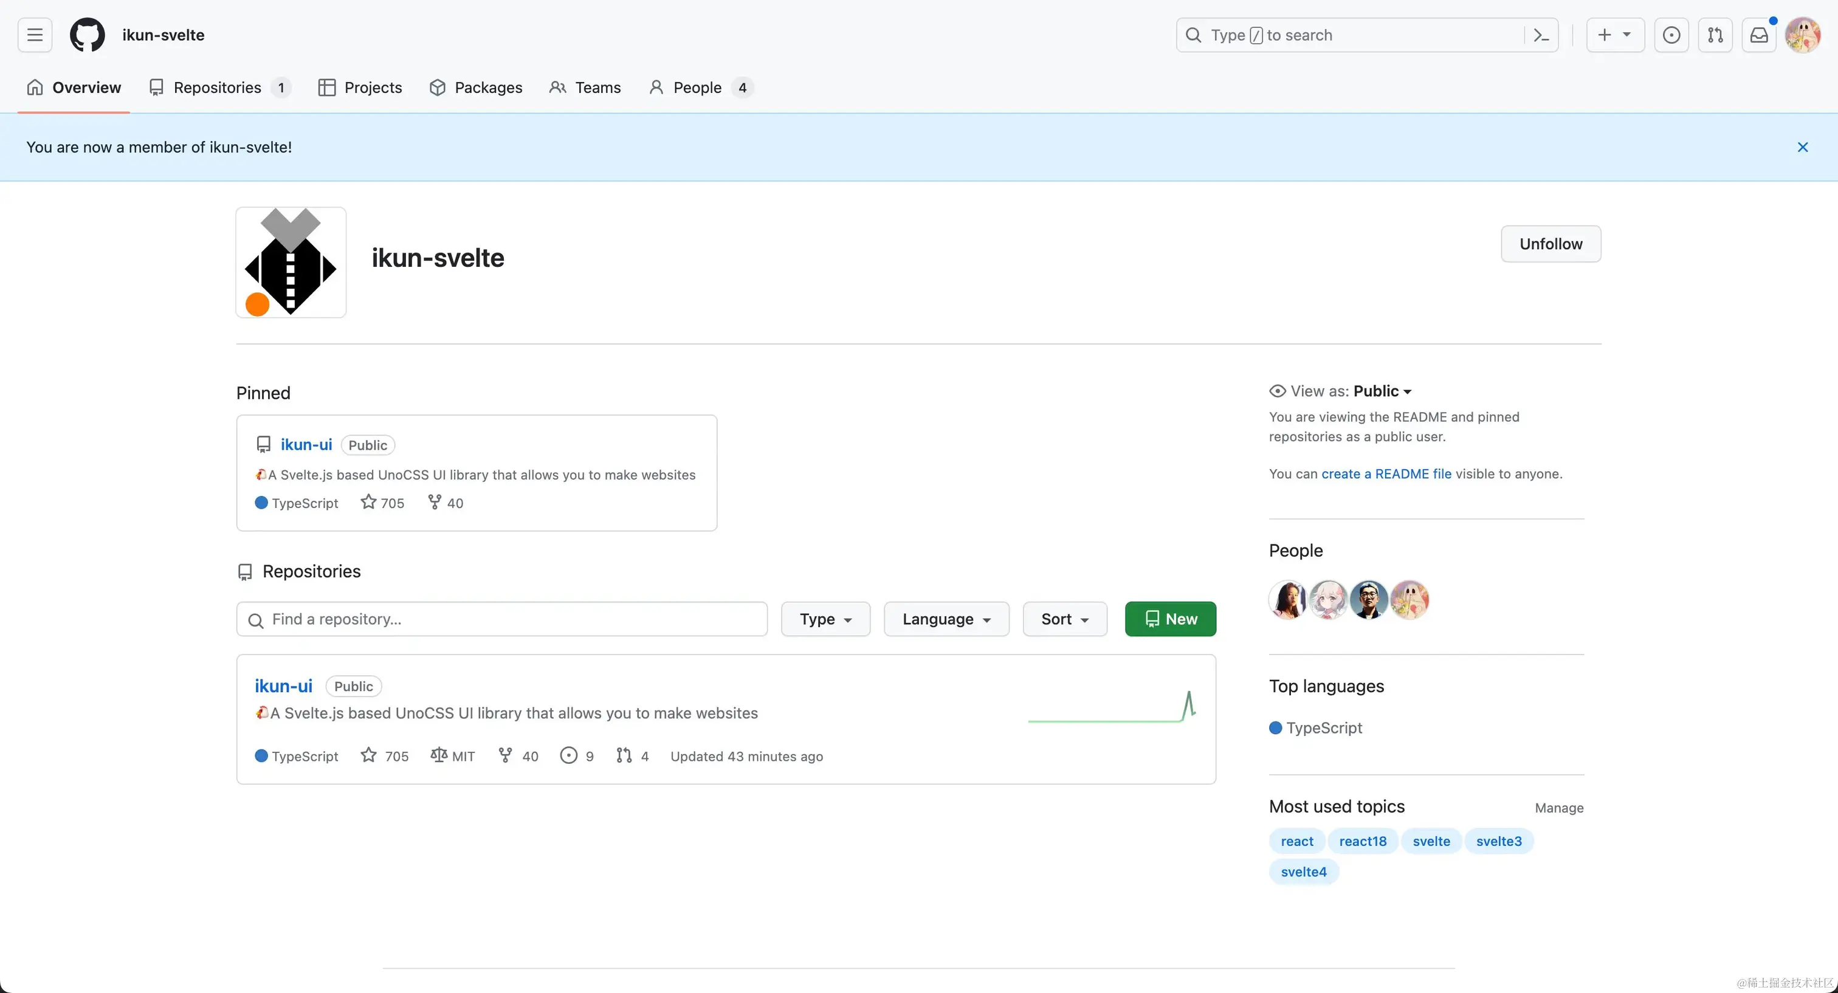Expand the View as Public dropdown
This screenshot has height=993, width=1838.
[x=1382, y=391]
